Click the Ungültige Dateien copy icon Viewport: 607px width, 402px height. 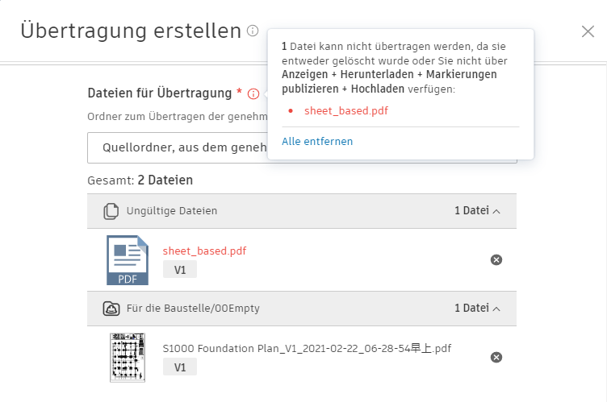coord(111,211)
